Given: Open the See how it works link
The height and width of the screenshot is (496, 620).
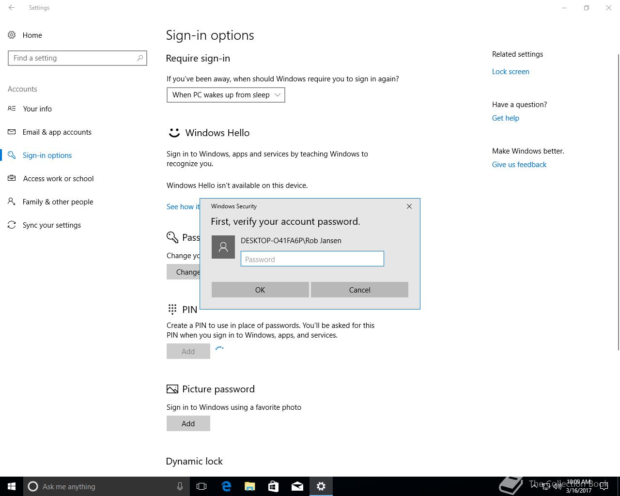Looking at the screenshot, I should click(183, 206).
